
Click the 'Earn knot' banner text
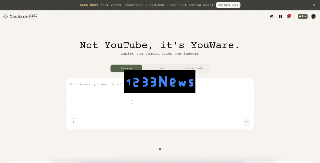coord(89,5)
